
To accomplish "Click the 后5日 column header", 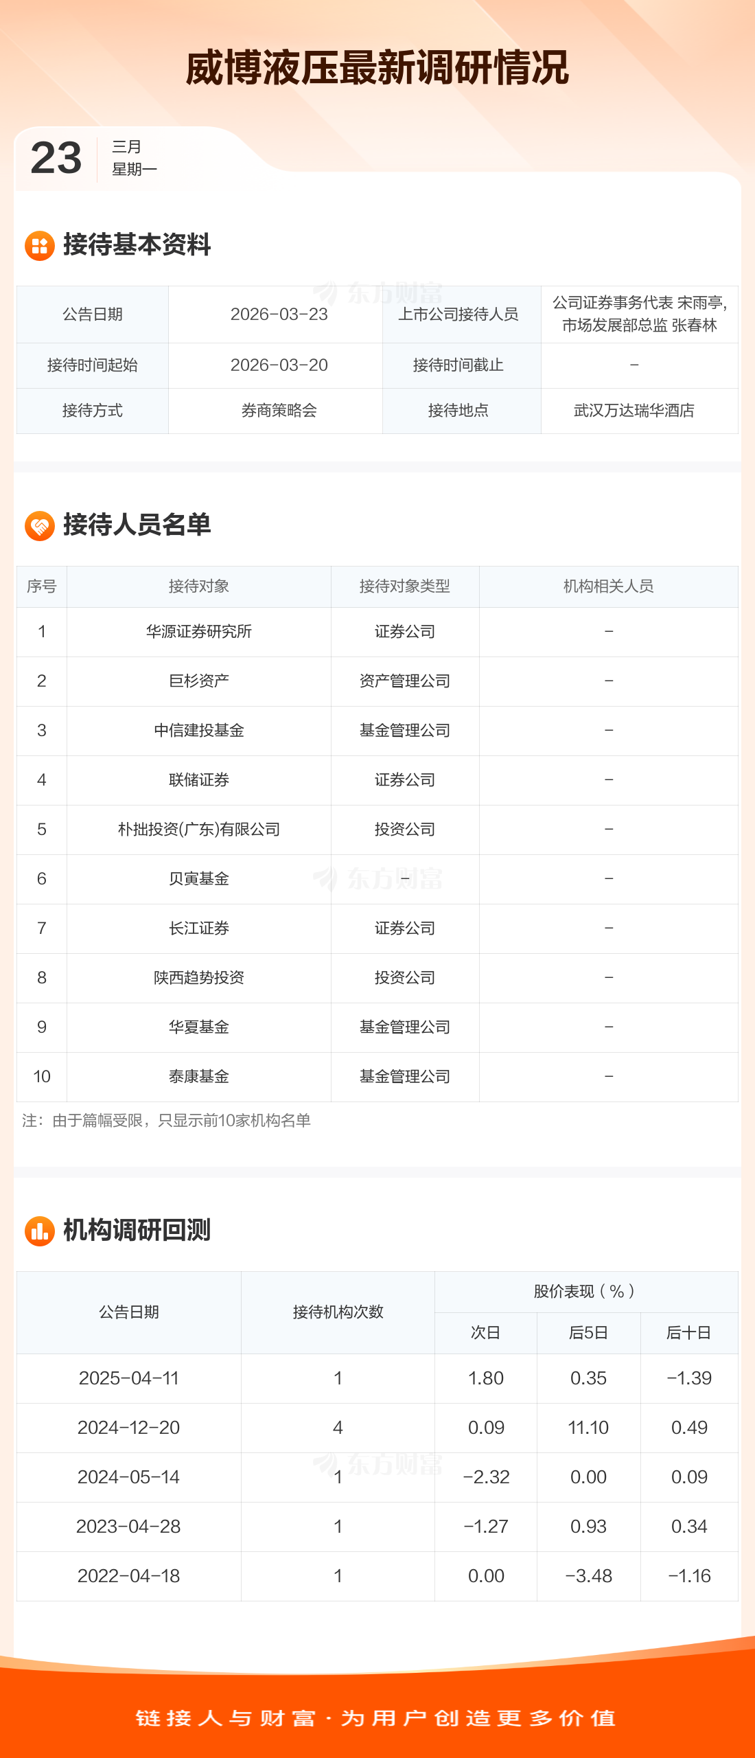I will 588,1333.
